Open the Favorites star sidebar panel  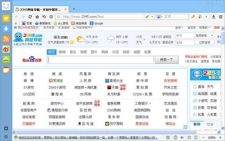[x=6, y=19]
